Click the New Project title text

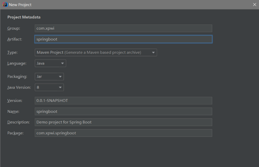(x=20, y=5)
